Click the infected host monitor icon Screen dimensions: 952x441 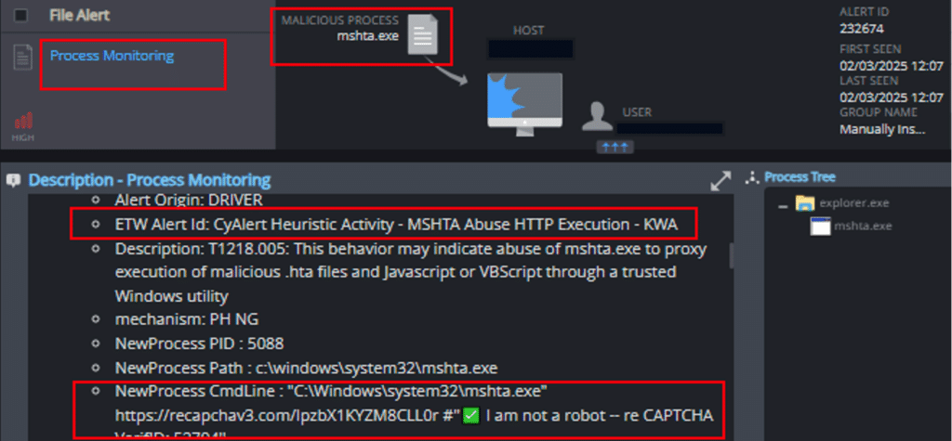(x=524, y=100)
